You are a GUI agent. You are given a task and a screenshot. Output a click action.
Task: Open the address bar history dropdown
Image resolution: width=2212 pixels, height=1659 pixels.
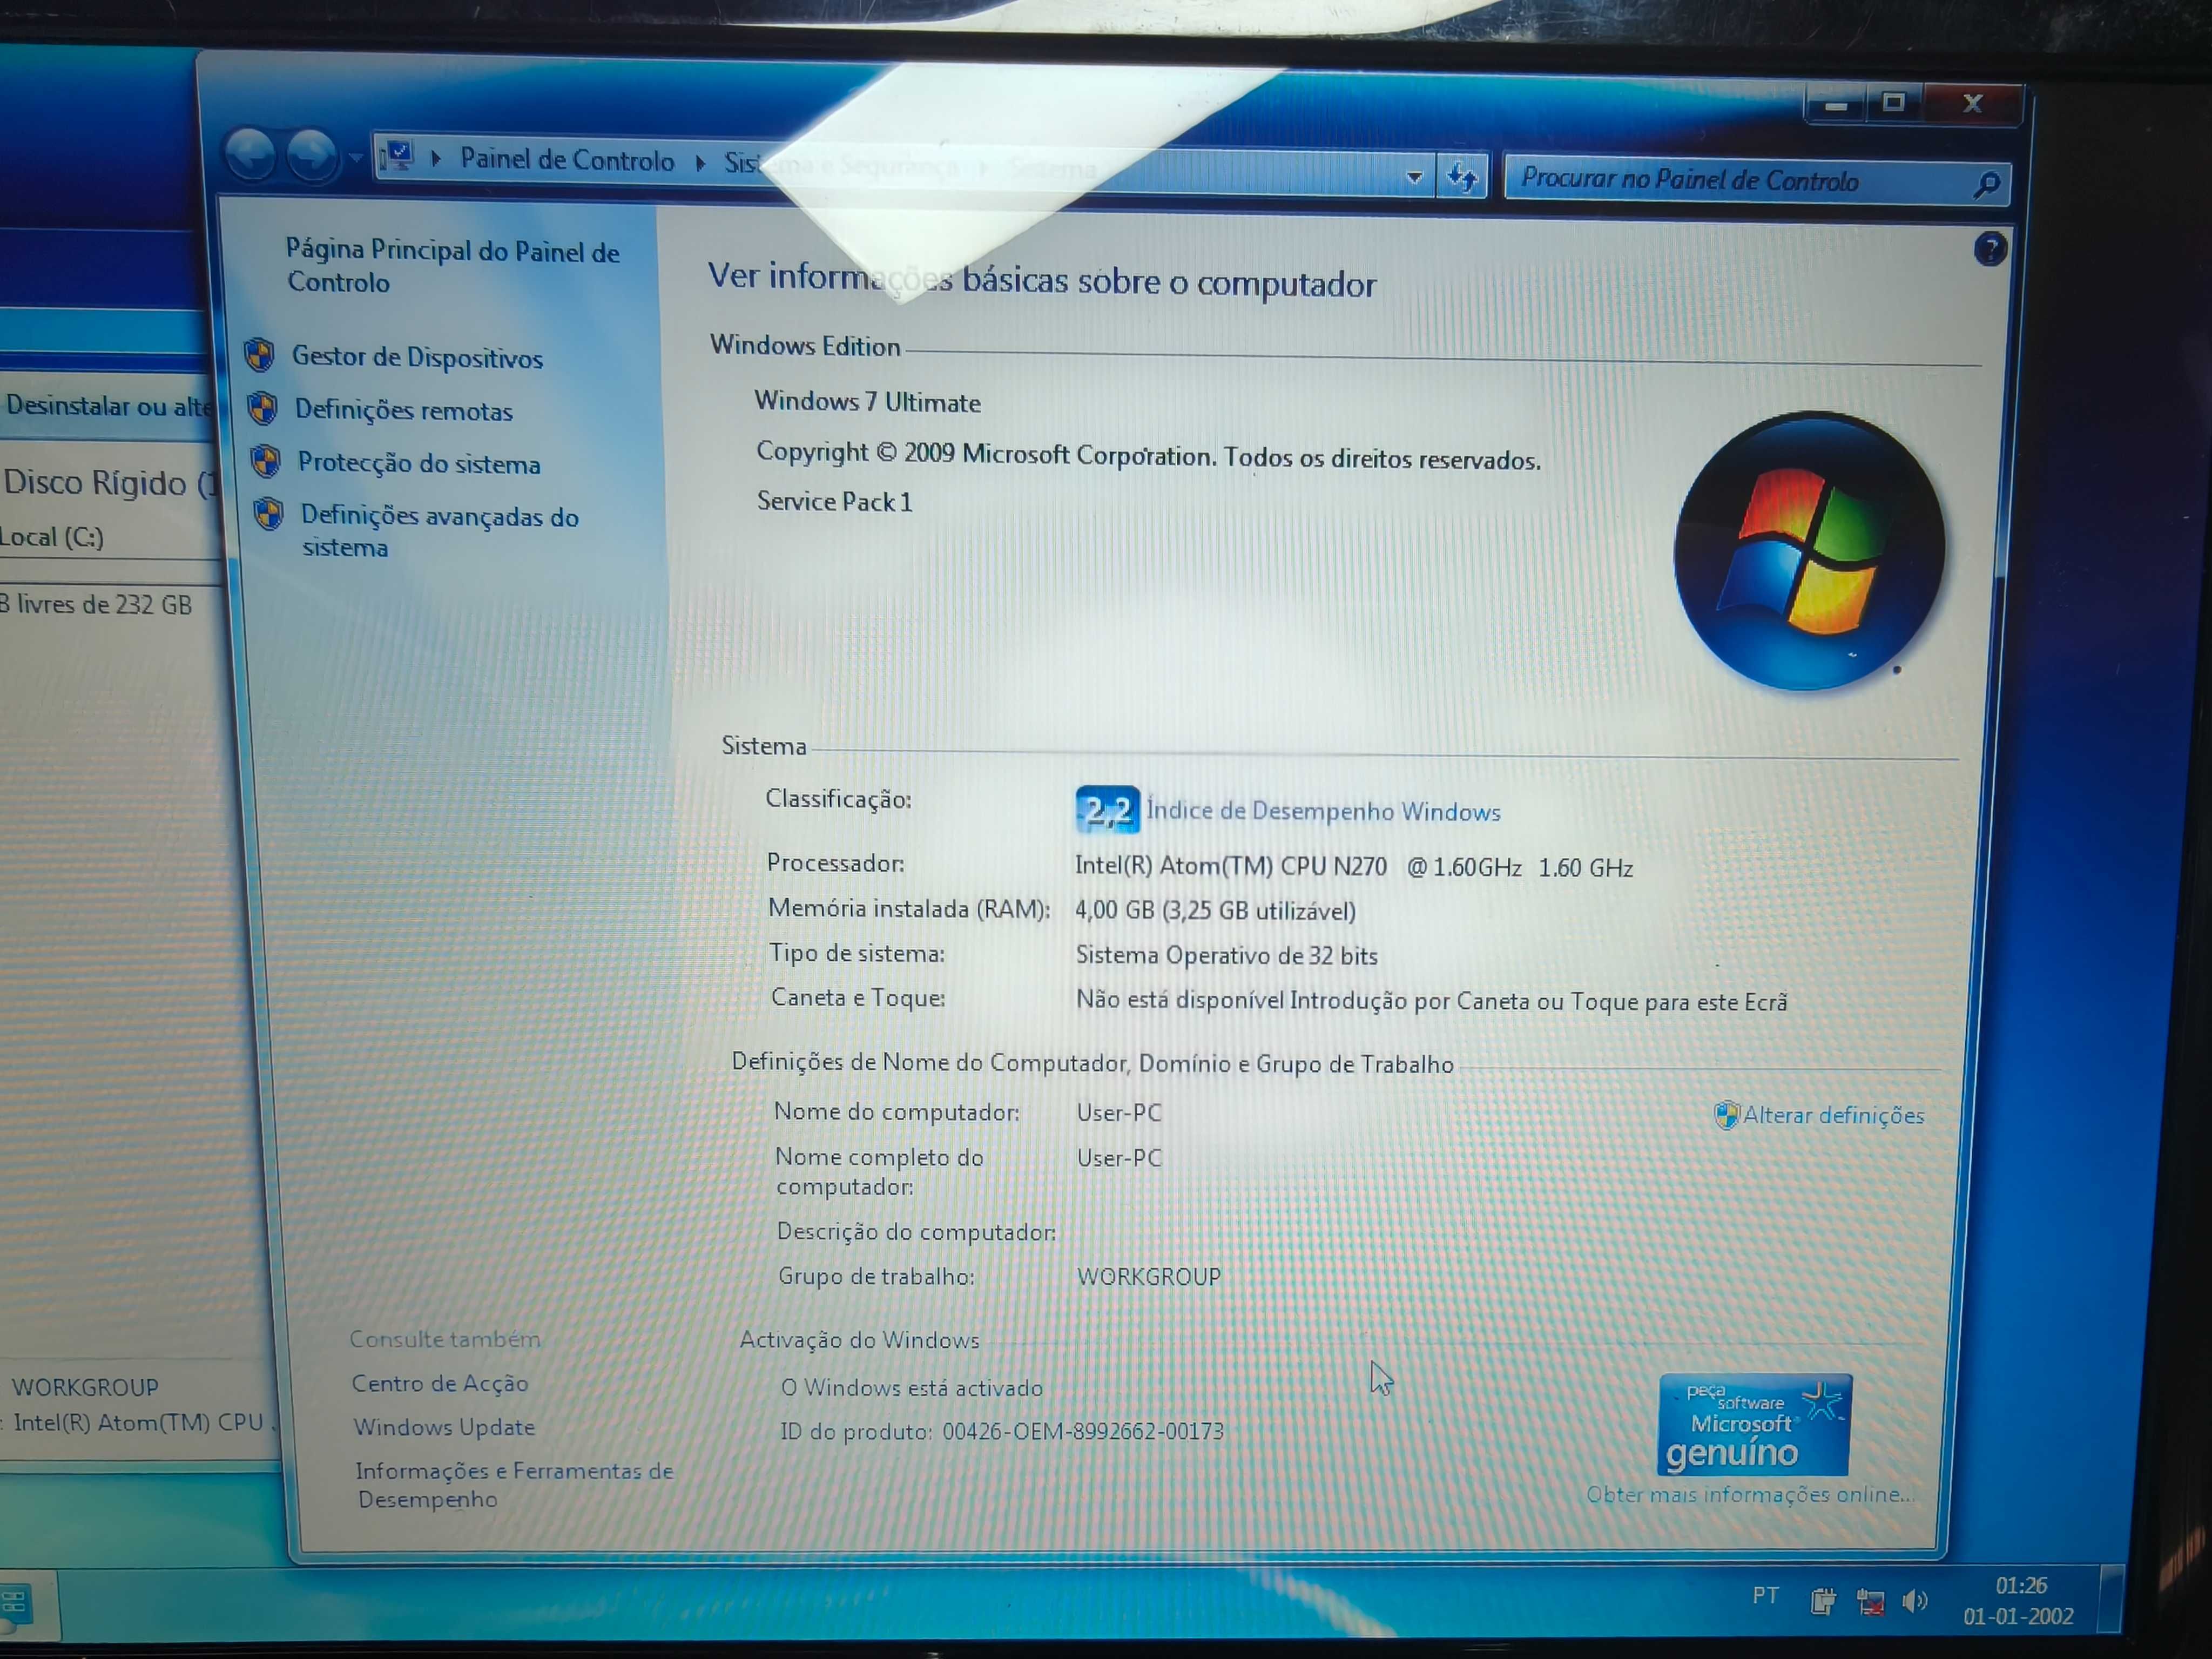[1414, 177]
